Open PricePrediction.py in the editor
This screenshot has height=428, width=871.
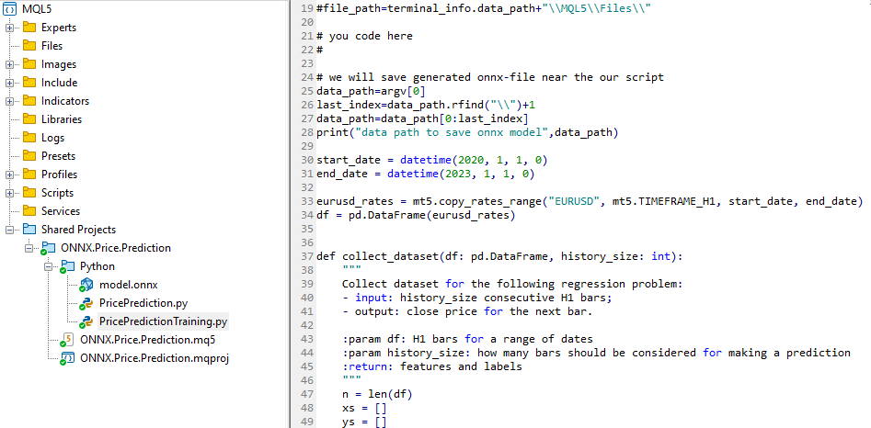[143, 303]
